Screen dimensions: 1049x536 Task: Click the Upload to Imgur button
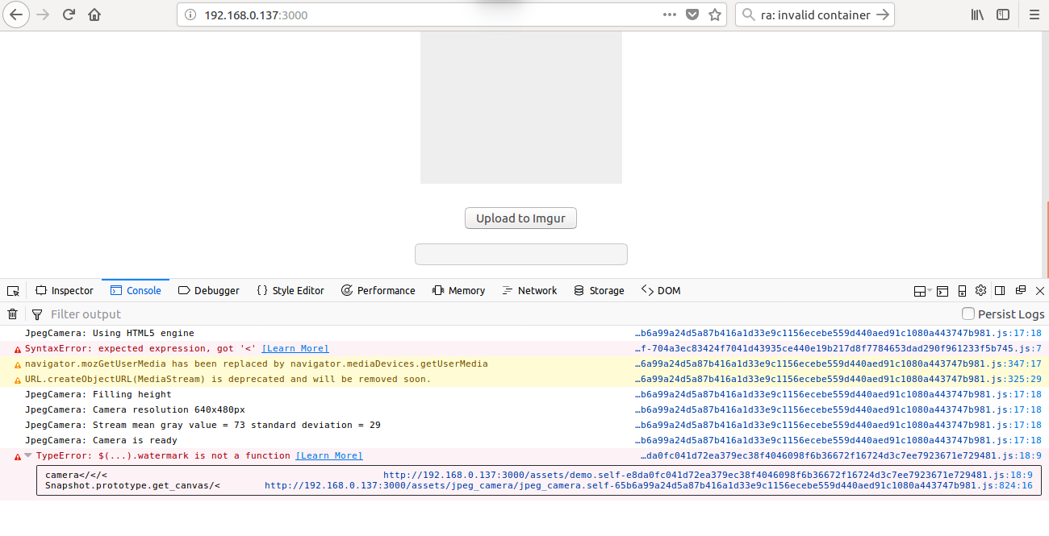[520, 218]
